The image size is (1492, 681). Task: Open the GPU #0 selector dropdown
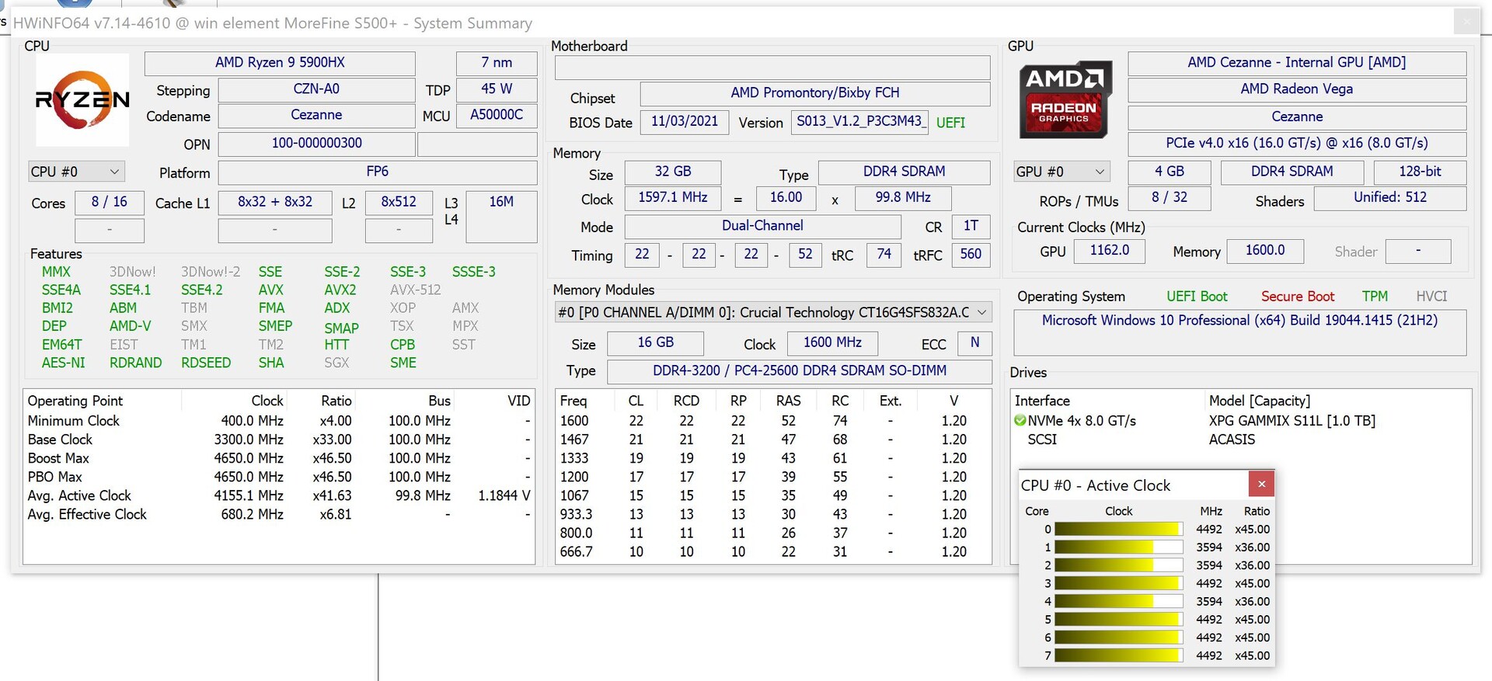1061,172
